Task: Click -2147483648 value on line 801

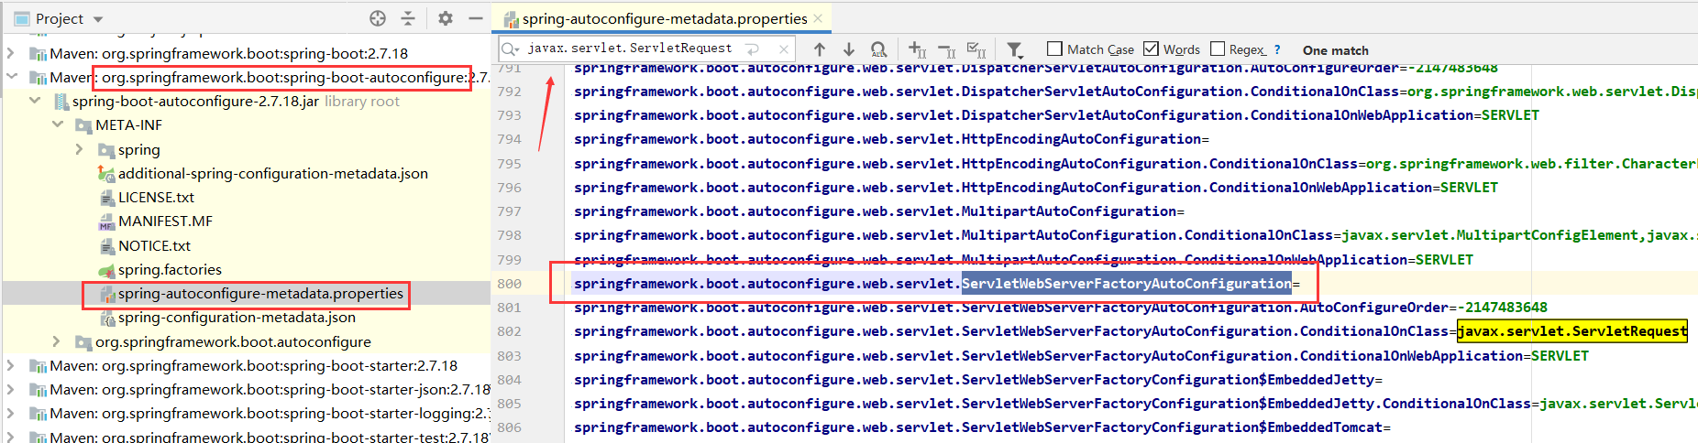Action: tap(1502, 308)
